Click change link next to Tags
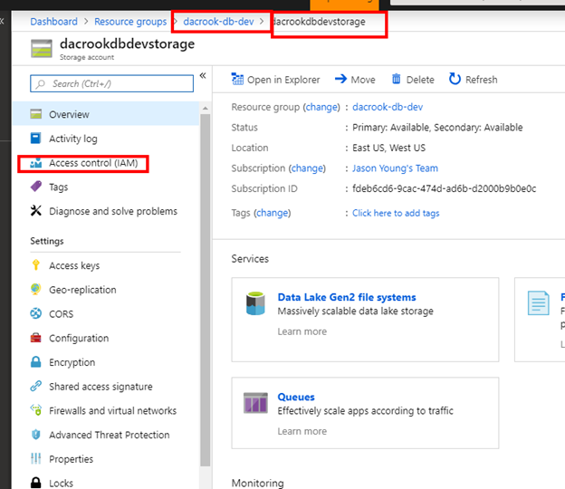565x489 pixels. [x=273, y=213]
